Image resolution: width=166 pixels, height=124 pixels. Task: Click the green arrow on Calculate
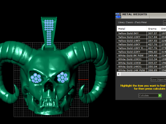160,95
